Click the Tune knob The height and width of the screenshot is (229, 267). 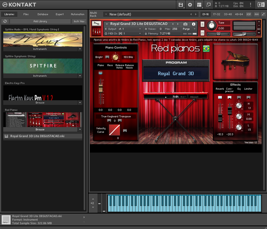coord(212,26)
